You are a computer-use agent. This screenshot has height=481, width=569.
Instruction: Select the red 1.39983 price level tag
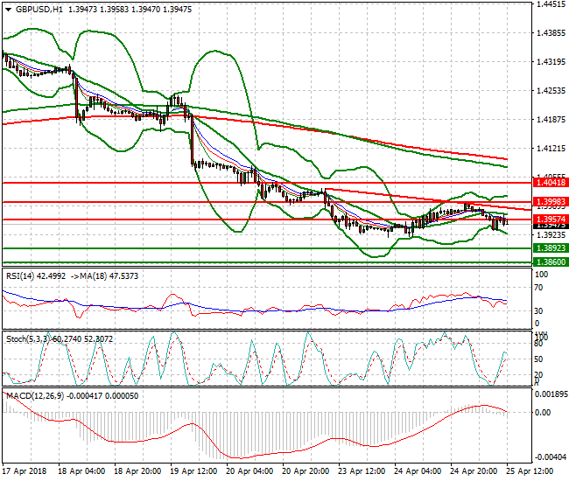551,202
